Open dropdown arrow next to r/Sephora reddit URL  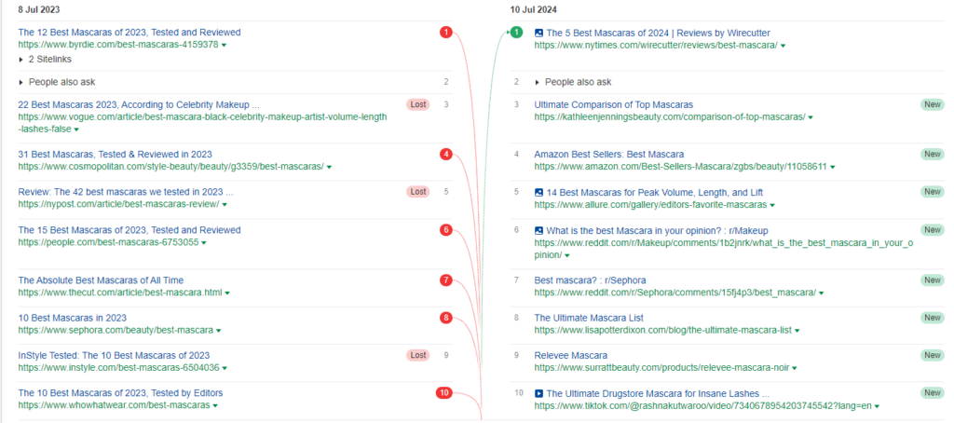click(822, 293)
